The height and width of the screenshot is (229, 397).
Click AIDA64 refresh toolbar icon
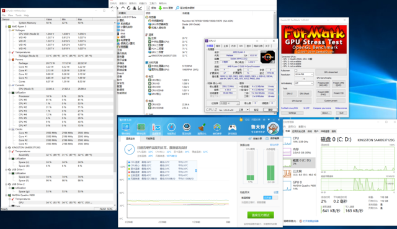coord(128,8)
